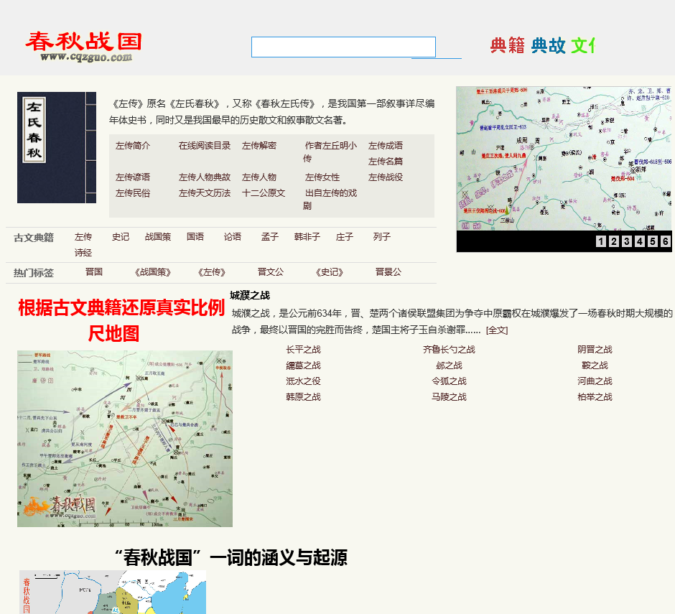The width and height of the screenshot is (675, 614).
Task: Open the 左传成语 link
Action: [386, 146]
